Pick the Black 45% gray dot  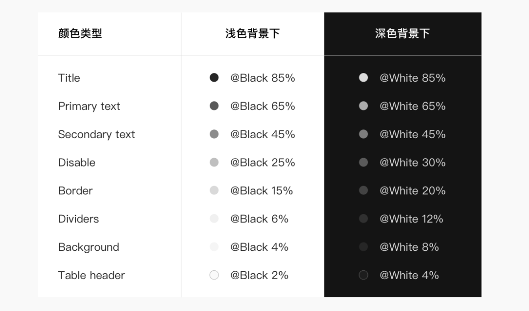pyautogui.click(x=214, y=134)
